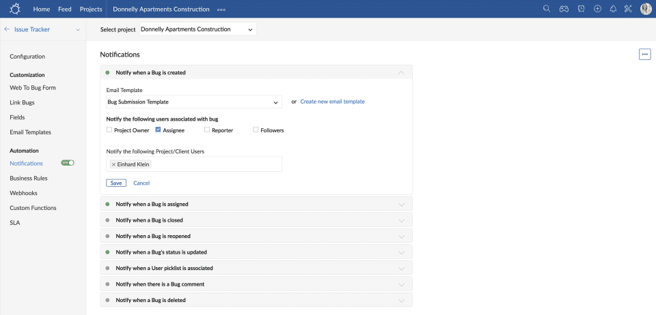656x315 pixels.
Task: Check the Followers checkbox
Action: tap(256, 130)
